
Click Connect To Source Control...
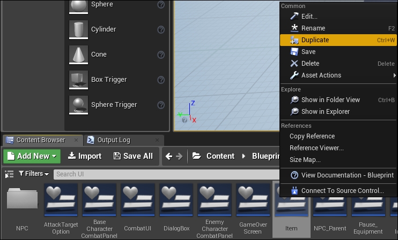coord(338,191)
